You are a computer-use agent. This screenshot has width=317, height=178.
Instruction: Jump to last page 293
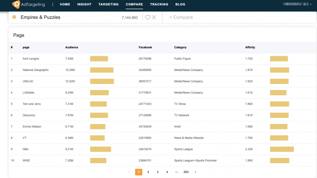pos(186,172)
